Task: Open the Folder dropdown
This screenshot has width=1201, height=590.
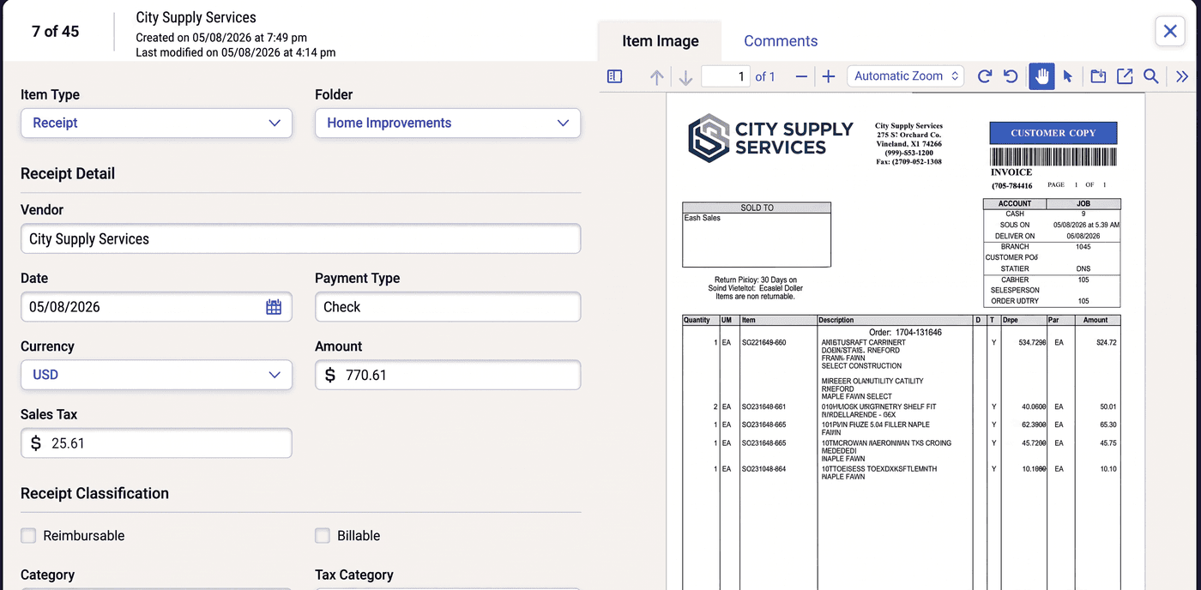Action: point(448,123)
